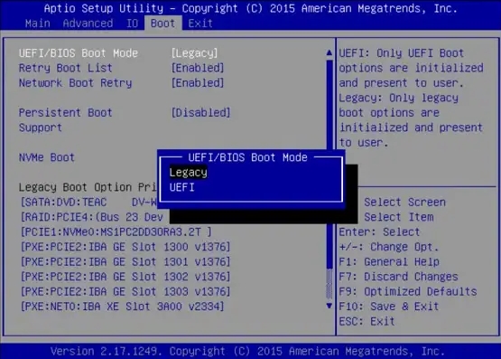Screen dimensions: 501x359
Task: Select Legacy in the boot mode popup
Action: click(188, 173)
